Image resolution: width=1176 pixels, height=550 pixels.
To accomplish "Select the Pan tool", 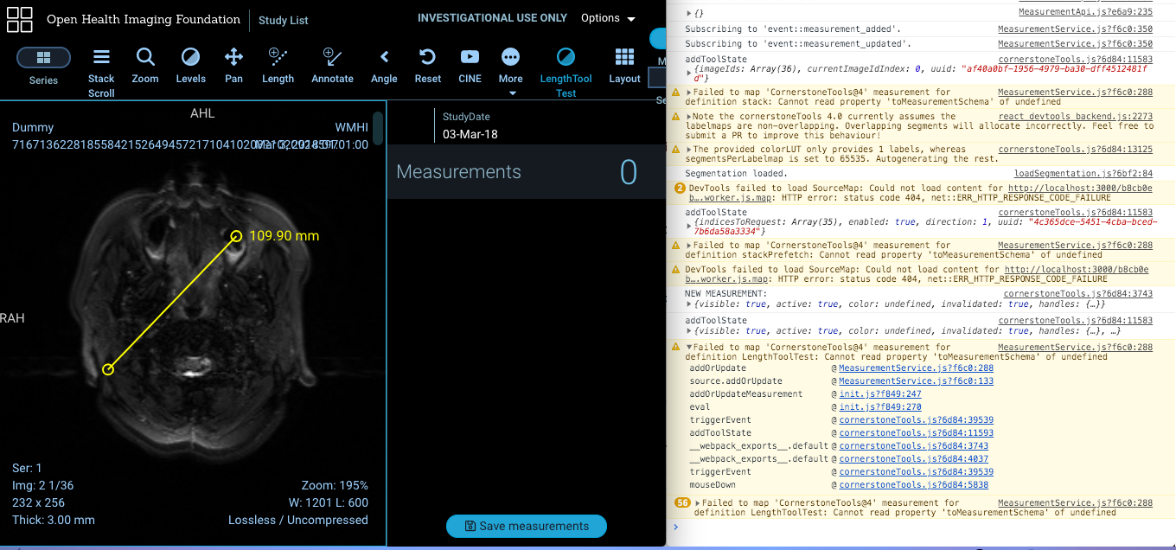I will tap(233, 66).
